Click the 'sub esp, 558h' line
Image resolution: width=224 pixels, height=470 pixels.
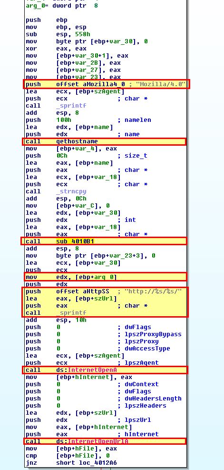pos(58,34)
